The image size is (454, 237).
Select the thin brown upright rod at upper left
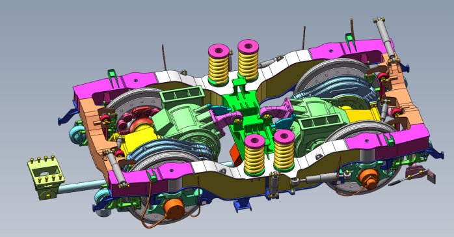pyautogui.click(x=164, y=57)
